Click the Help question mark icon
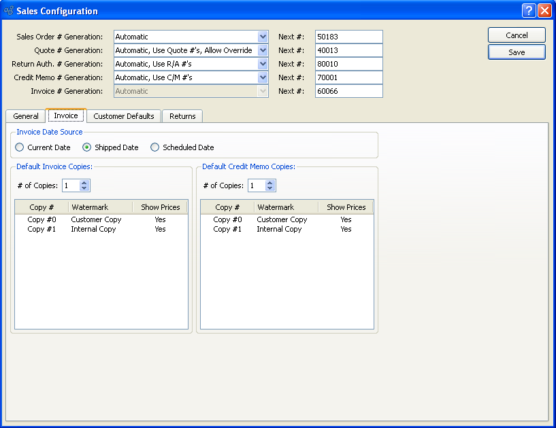Viewport: 556px width, 428px height. click(529, 11)
